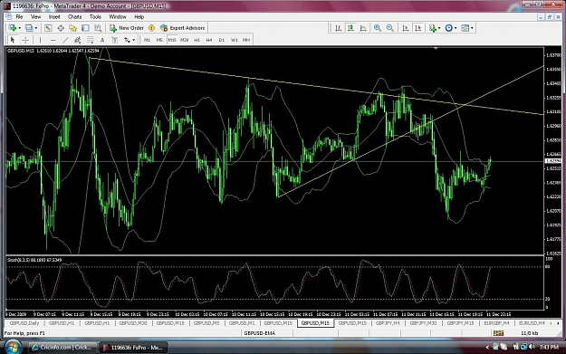
Task: Switch to the GBPJPY,M15 chart tab
Action: [x=461, y=323]
